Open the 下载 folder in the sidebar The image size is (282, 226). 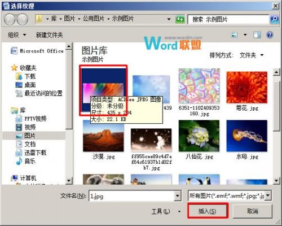pos(25,76)
